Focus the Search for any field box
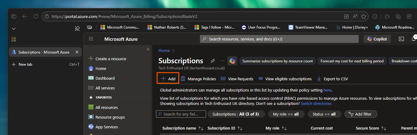This screenshot has width=417, height=135. [x=181, y=114]
